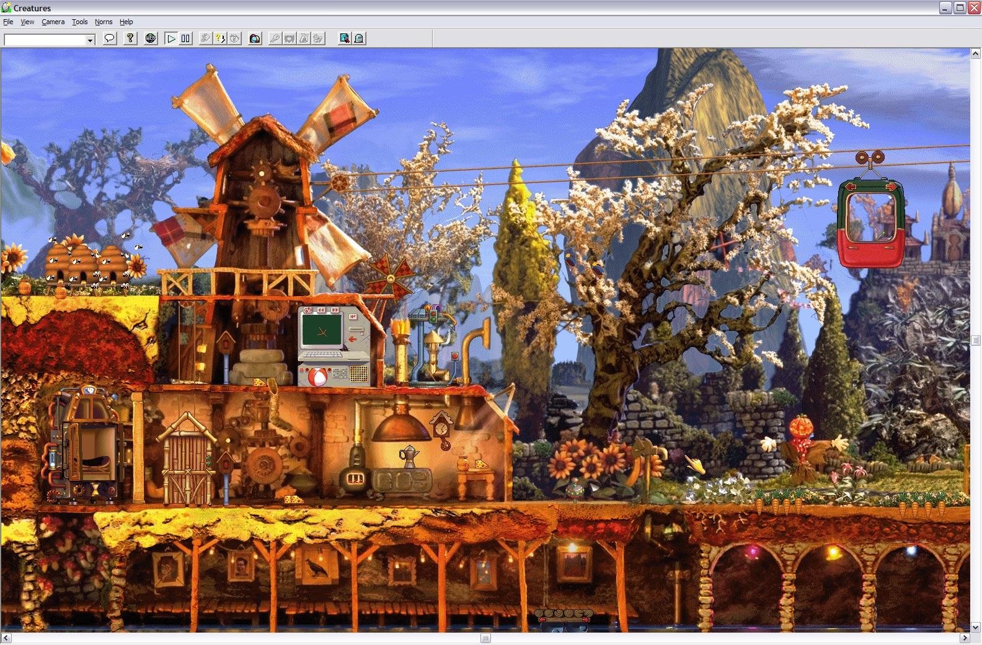Maximize the Creatures window
The height and width of the screenshot is (645, 982).
[959, 7]
